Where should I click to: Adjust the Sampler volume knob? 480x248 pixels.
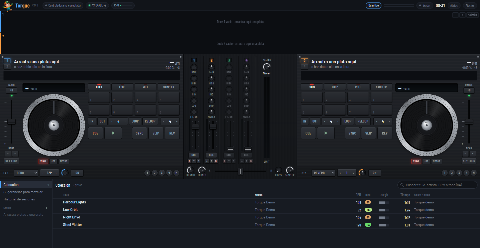(x=290, y=170)
